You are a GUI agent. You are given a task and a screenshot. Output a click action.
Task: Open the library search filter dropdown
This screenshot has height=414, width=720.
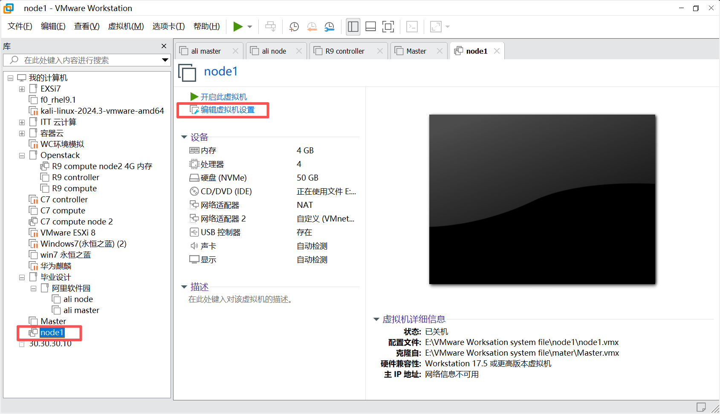(165, 60)
